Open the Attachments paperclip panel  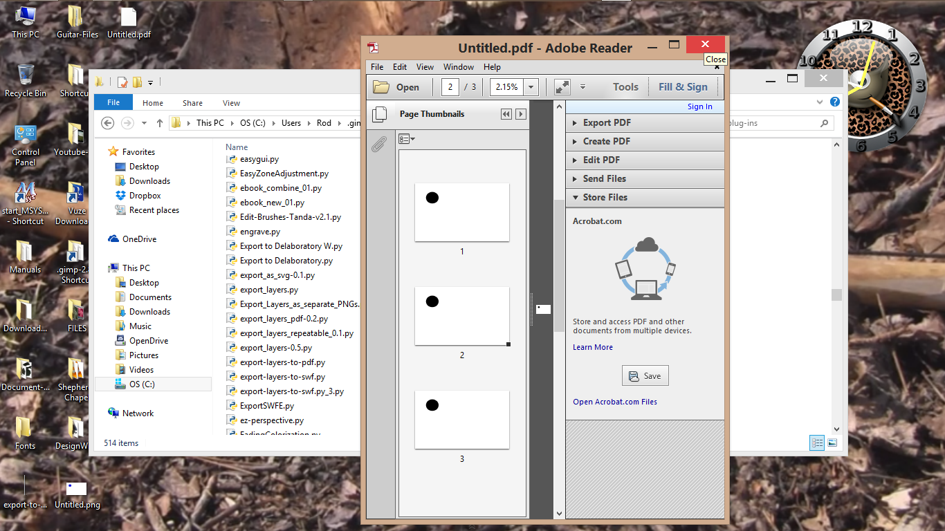[378, 145]
